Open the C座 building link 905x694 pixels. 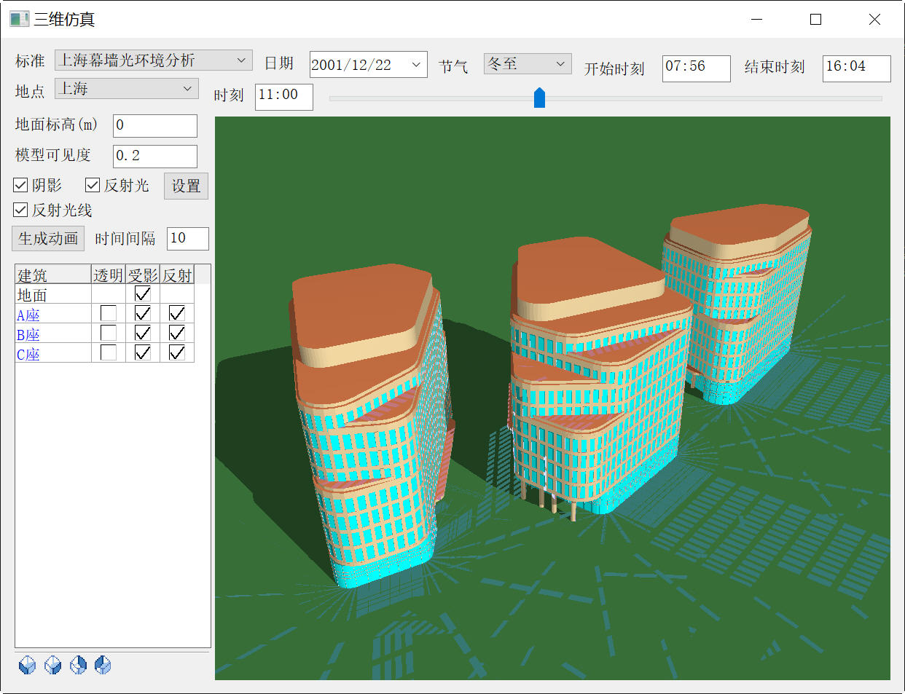pyautogui.click(x=28, y=355)
